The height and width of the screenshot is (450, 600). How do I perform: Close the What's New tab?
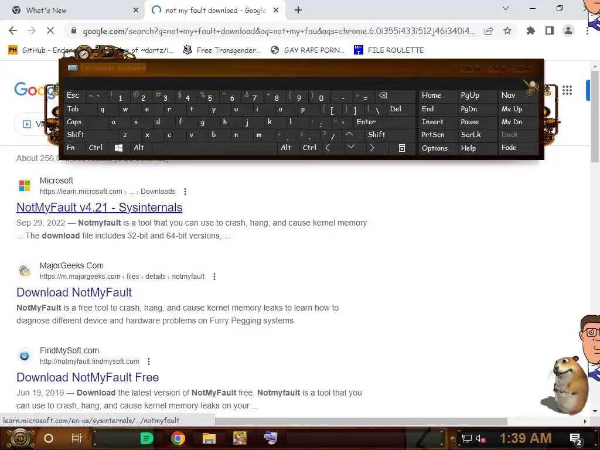click(136, 11)
